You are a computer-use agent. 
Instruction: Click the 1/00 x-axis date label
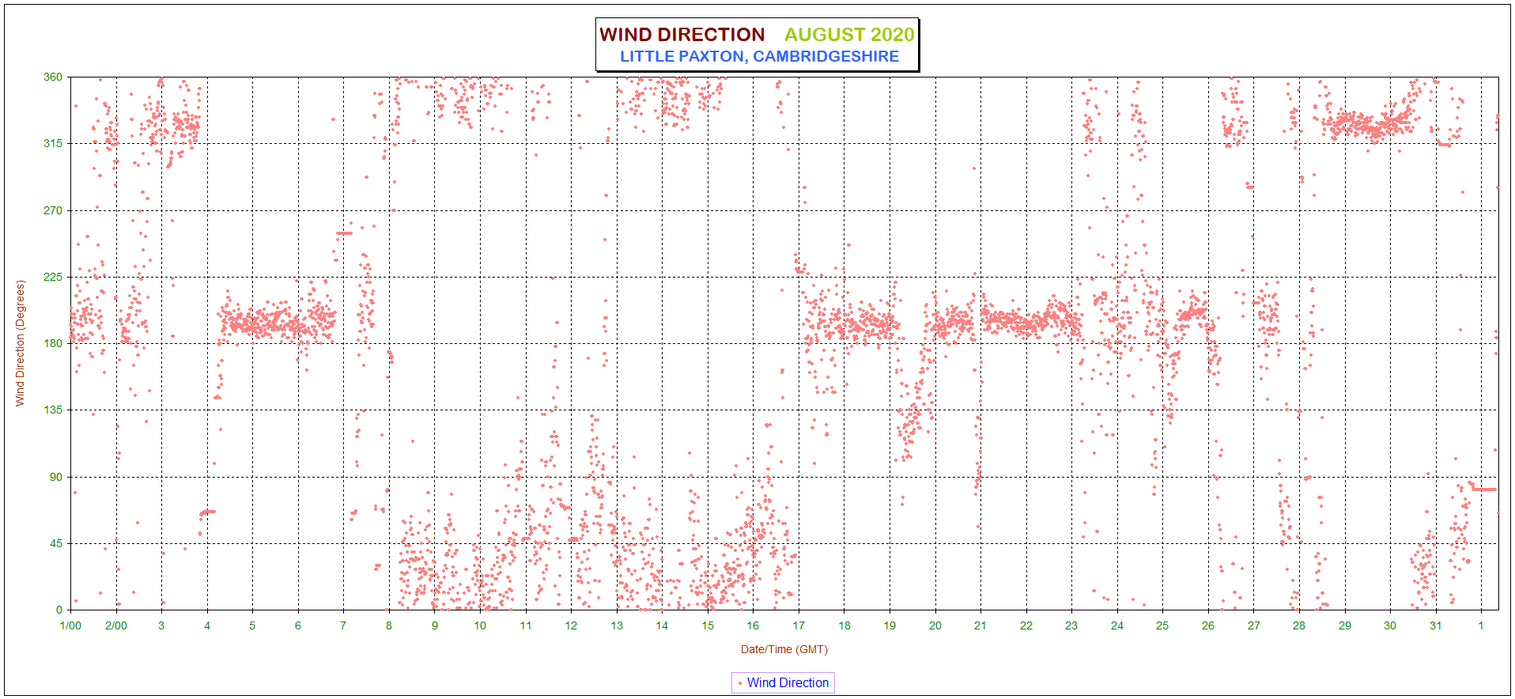point(70,625)
